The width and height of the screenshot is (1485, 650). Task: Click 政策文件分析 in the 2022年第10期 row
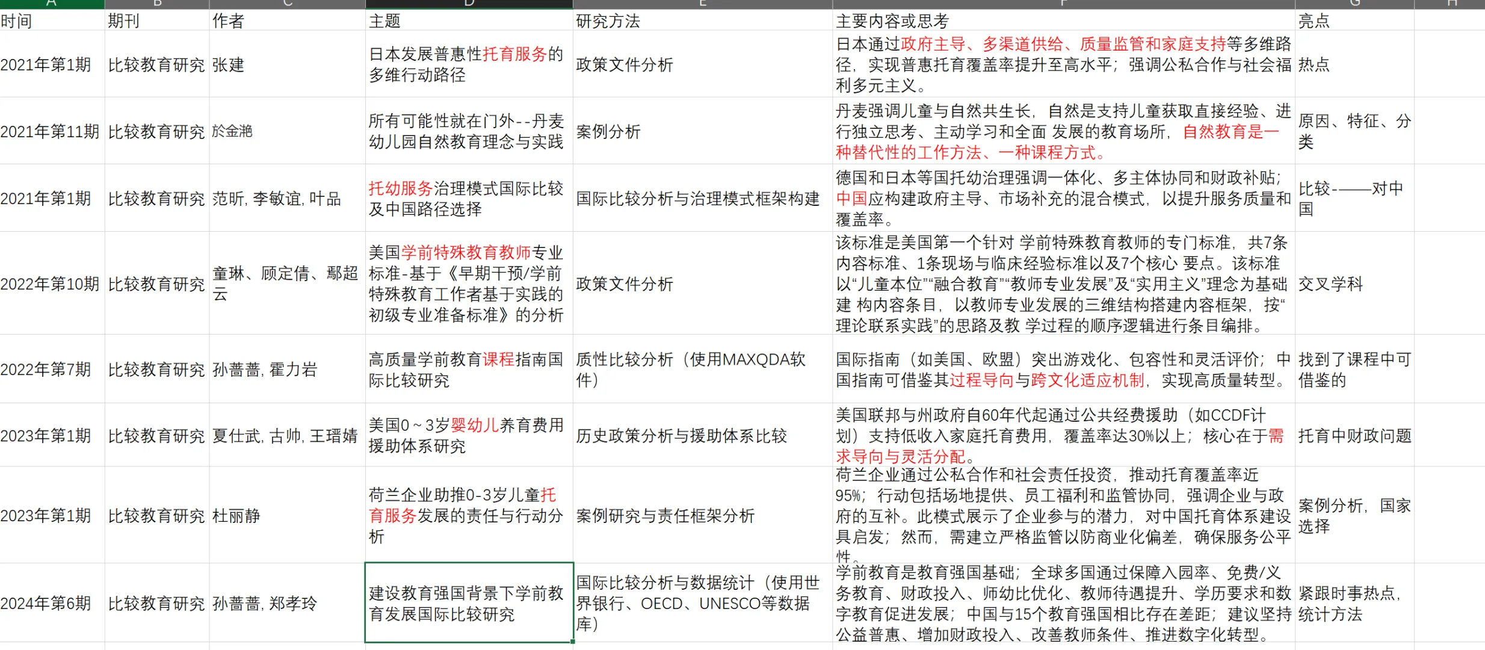[x=702, y=283]
